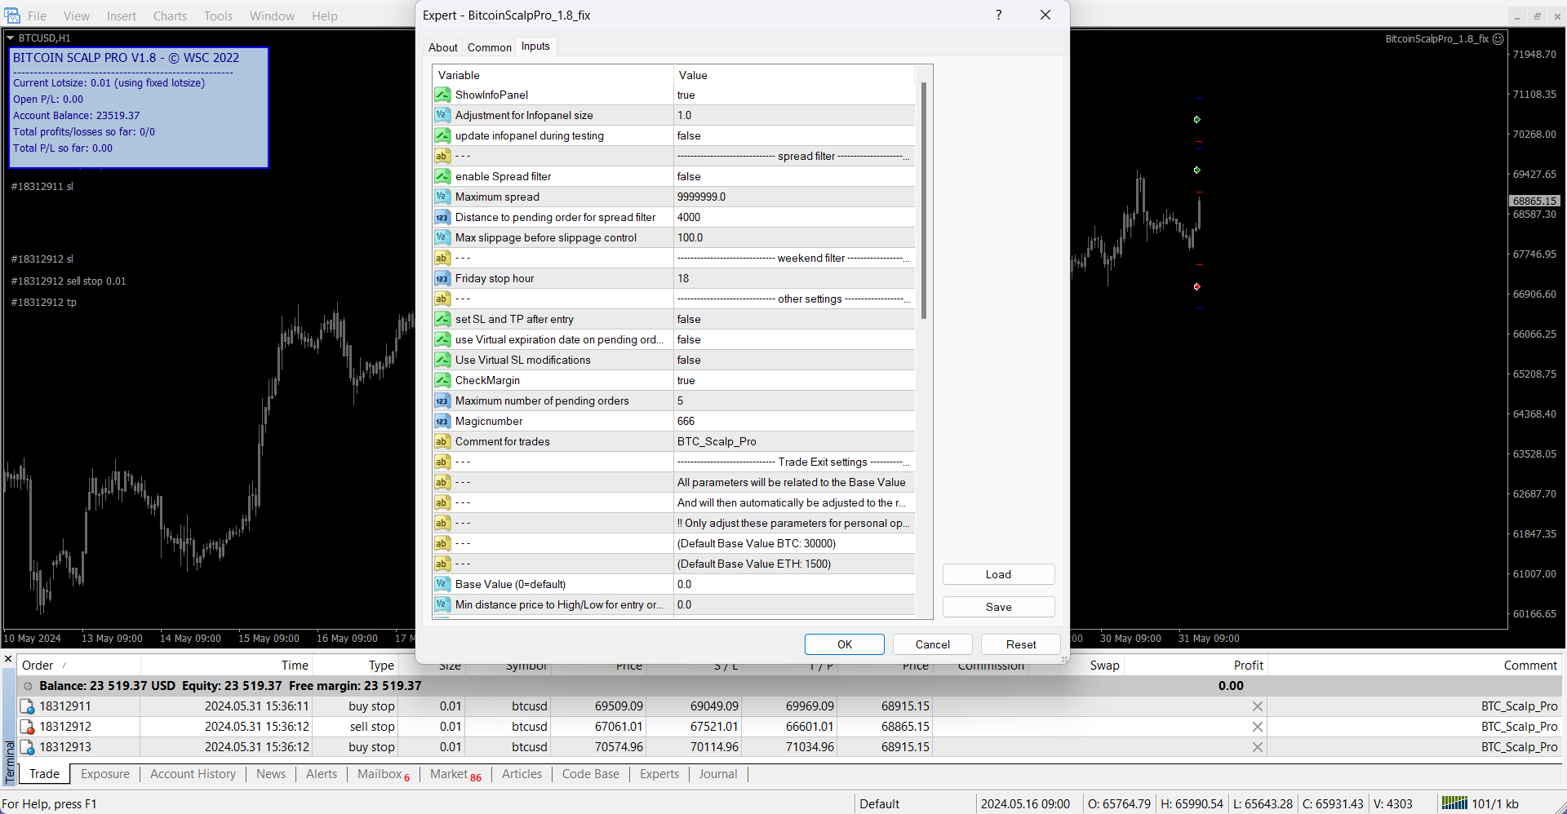Open the Charts menu
The height and width of the screenshot is (814, 1567).
coord(170,16)
